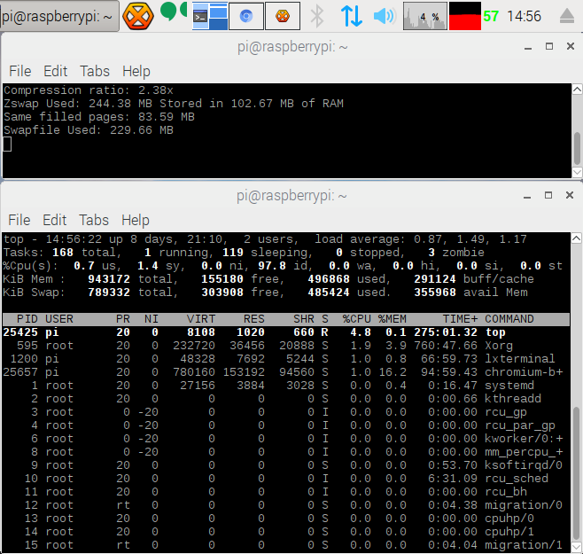The width and height of the screenshot is (583, 554).
Task: Click the upper terminal's vertical scrollbar
Action: [577, 148]
